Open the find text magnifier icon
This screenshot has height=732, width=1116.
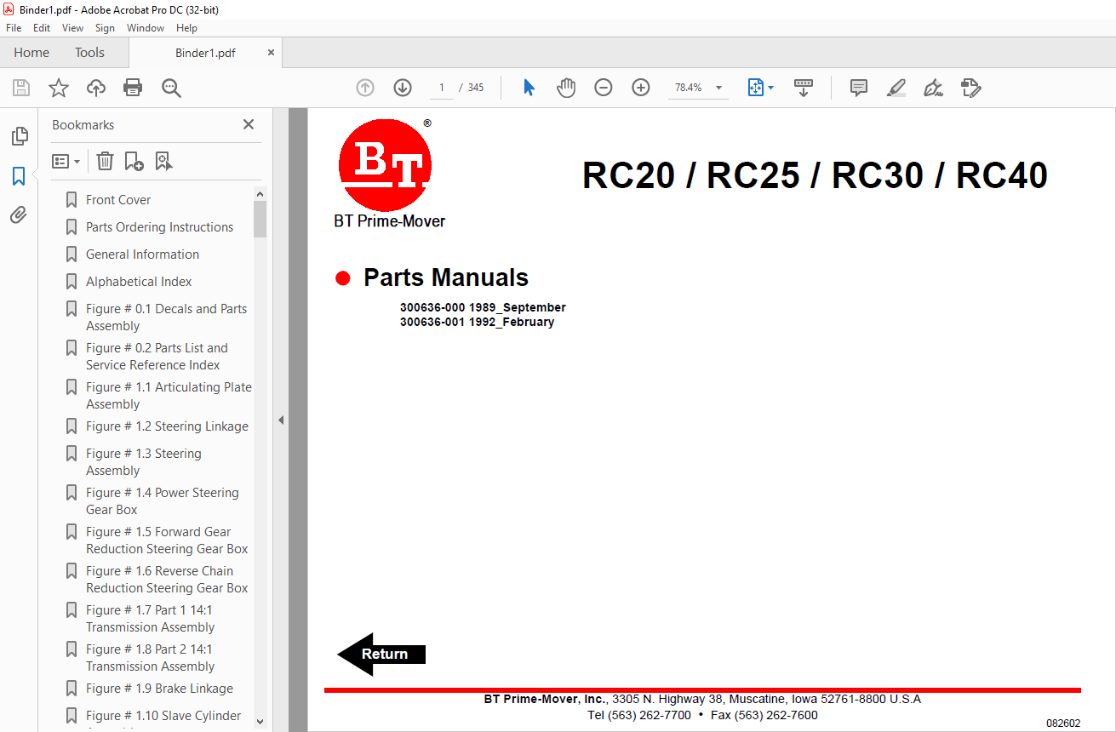pyautogui.click(x=171, y=88)
